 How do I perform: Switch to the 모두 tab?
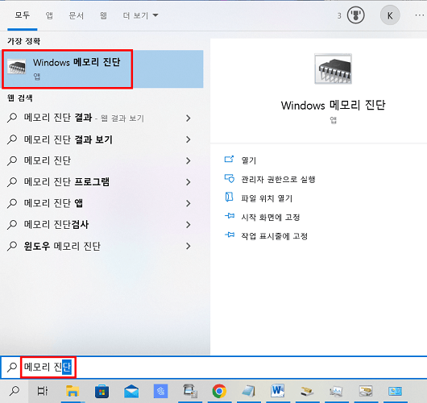pos(23,15)
